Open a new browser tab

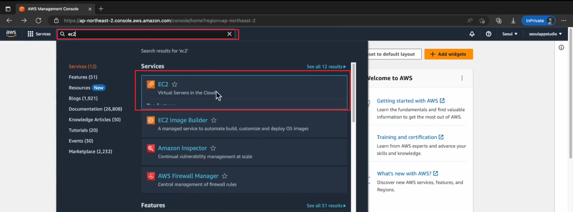(101, 9)
